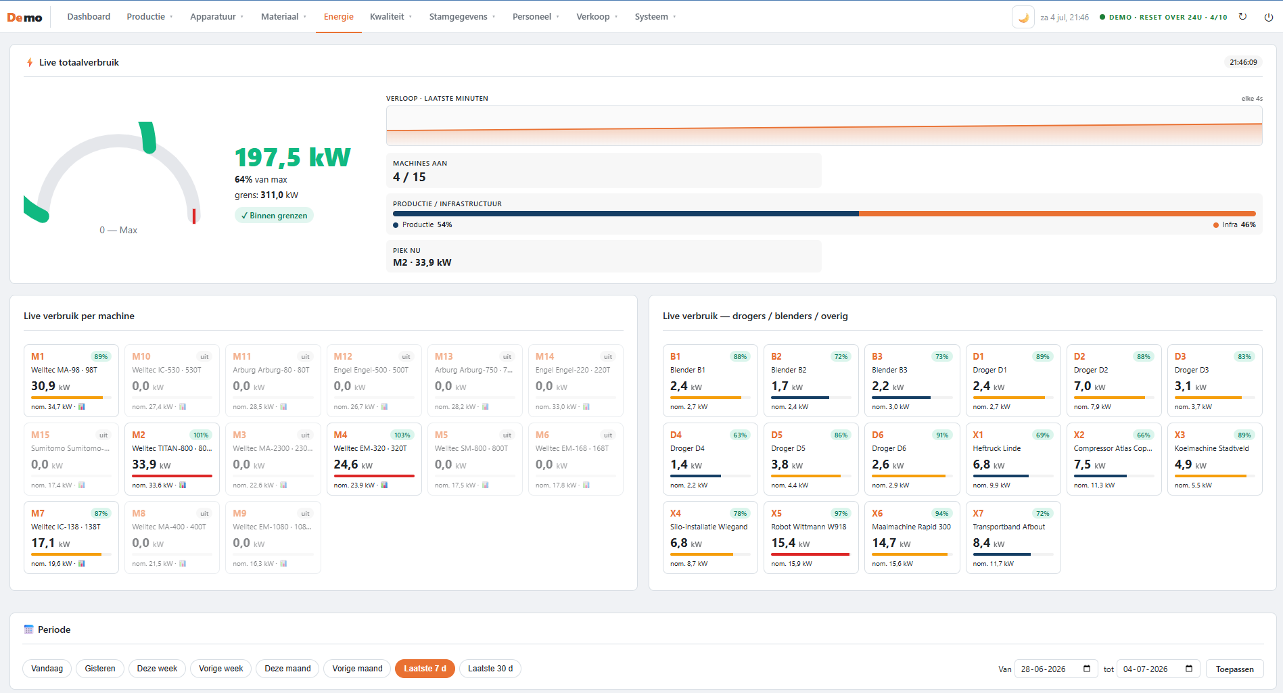Click the Productie / Infrastructuur split bar
The height and width of the screenshot is (693, 1283).
(824, 214)
